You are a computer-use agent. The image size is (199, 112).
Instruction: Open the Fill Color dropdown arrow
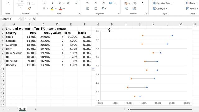(x=56, y=9)
